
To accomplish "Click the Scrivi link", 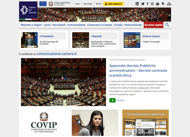I will click(x=78, y=4).
